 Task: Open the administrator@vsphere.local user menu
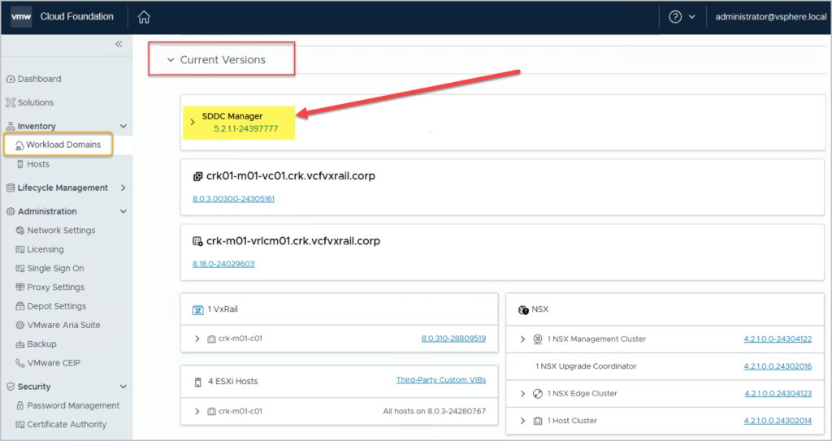770,17
